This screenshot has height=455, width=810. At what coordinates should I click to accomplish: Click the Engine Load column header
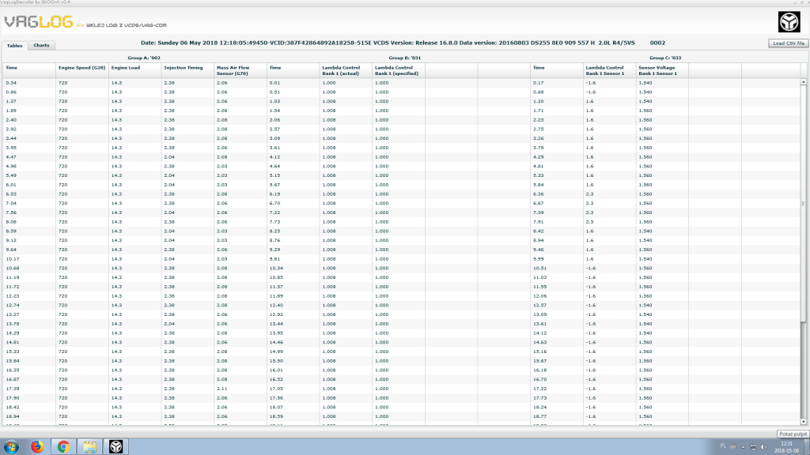134,70
